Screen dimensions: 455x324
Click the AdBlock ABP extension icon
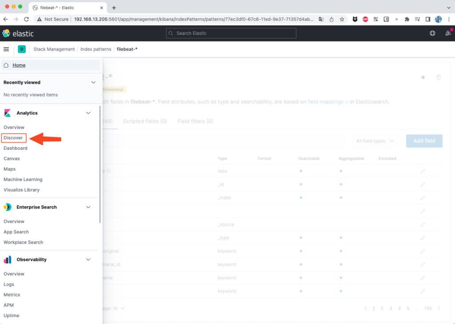pyautogui.click(x=365, y=19)
